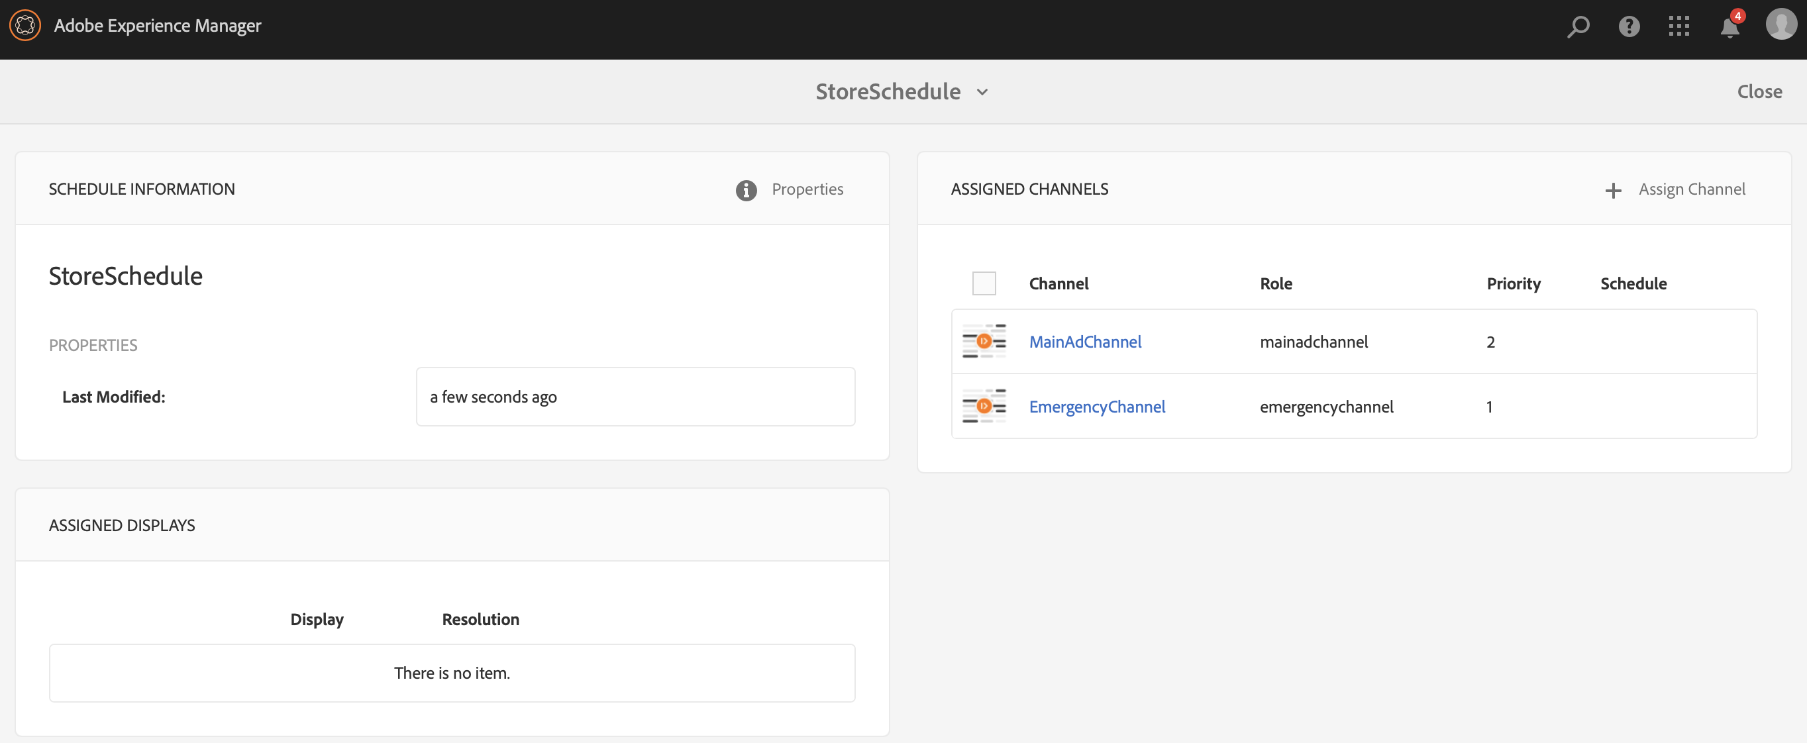Click the Close button
This screenshot has width=1807, height=743.
[x=1759, y=92]
